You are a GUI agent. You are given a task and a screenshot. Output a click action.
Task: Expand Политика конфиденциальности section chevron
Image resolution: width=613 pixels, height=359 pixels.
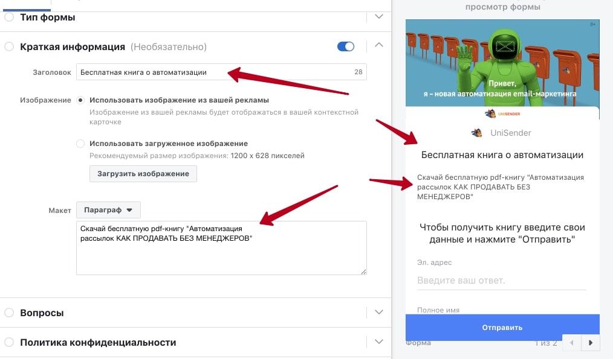pos(379,342)
